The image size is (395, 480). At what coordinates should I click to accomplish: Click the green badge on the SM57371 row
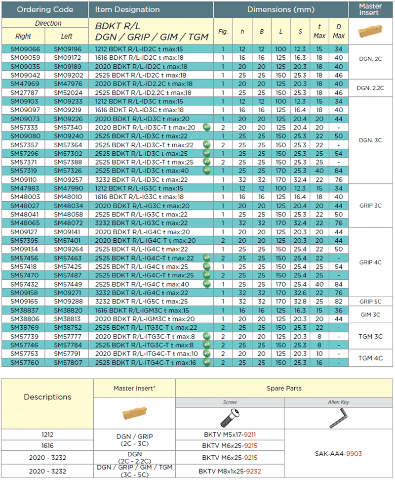point(207,162)
